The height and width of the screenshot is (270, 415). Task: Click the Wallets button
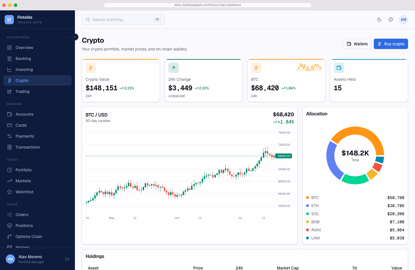click(x=357, y=44)
